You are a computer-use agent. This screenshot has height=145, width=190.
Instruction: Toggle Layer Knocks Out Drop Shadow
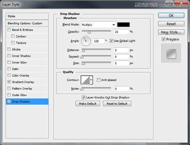83,97
